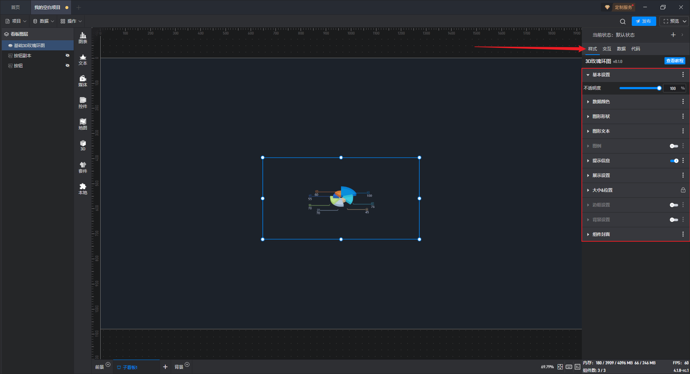Viewport: 690px width, 374px height.
Task: Click the 发布 publish button
Action: click(644, 21)
